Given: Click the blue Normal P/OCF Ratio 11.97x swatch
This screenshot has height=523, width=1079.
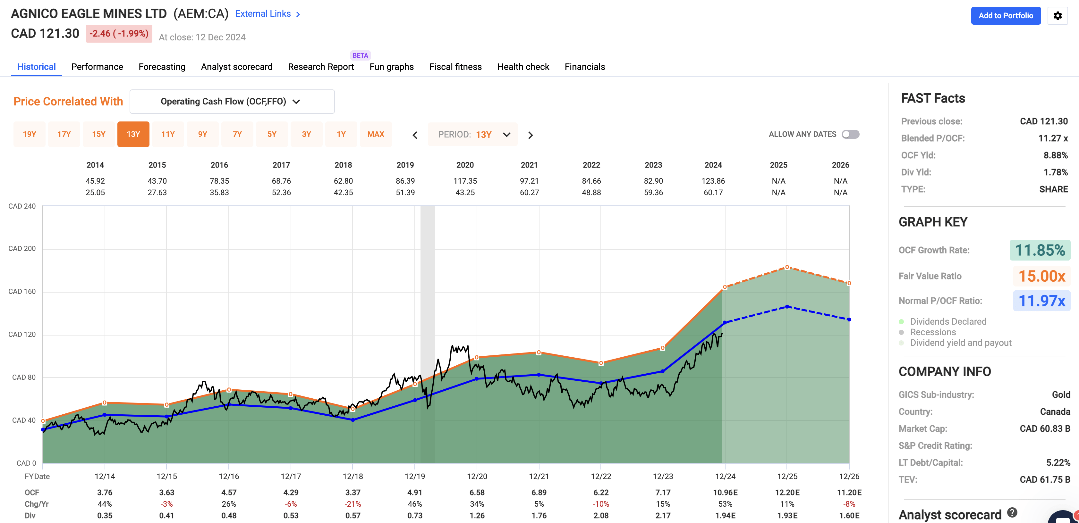Looking at the screenshot, I should pyautogui.click(x=1041, y=301).
